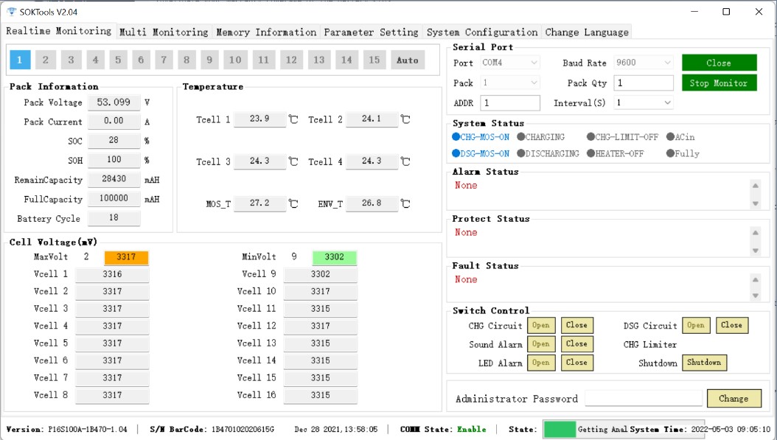Click CHARGING status indicator
This screenshot has width=777, height=440.
(540, 137)
